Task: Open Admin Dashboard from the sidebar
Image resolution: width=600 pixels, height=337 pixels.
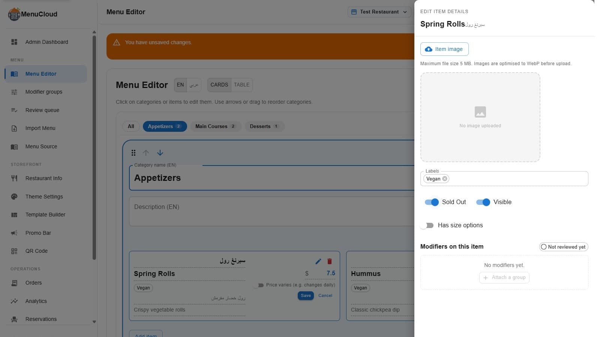Action: coord(46,42)
